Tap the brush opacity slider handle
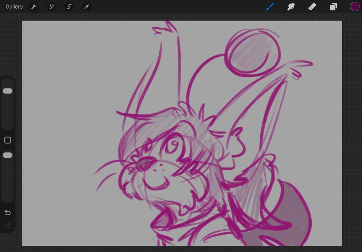Viewport: 362px width, 252px height. (x=8, y=155)
